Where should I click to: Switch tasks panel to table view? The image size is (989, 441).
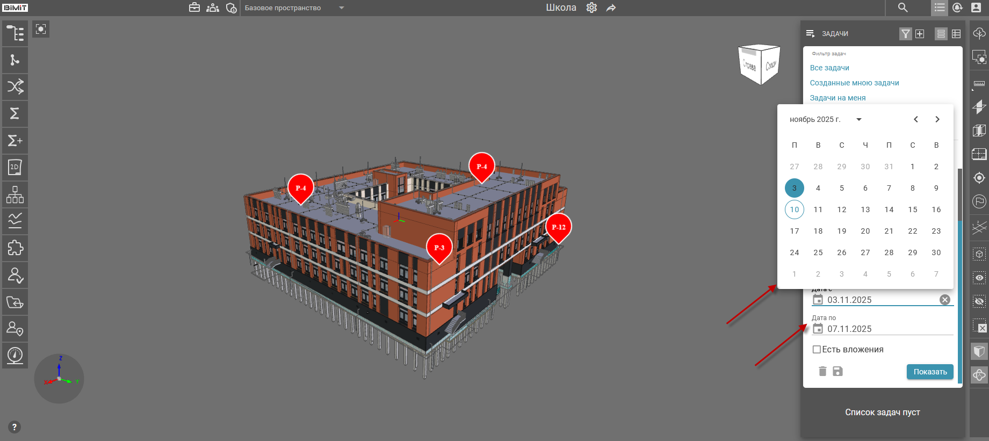(956, 34)
